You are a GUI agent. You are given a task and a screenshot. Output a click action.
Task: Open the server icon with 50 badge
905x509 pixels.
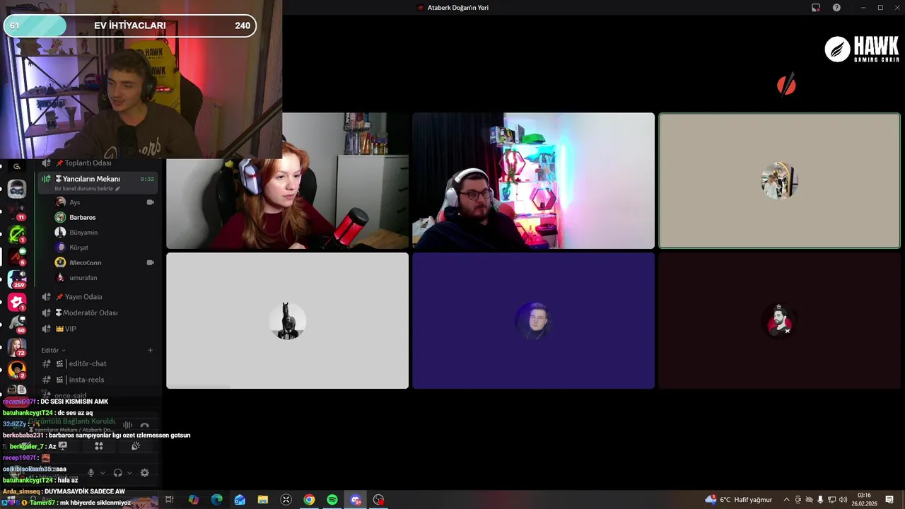17,324
